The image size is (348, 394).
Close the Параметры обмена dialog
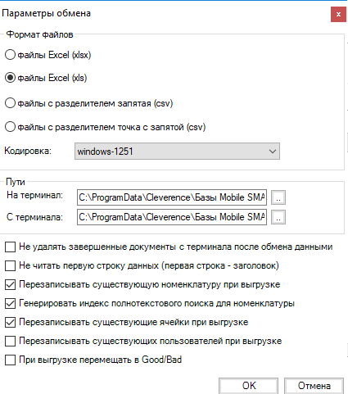(x=338, y=15)
